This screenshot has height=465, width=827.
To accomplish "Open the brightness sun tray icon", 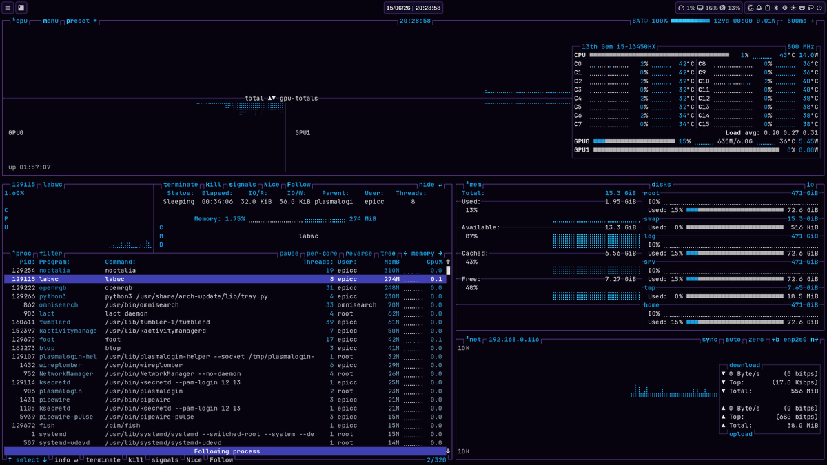I will (x=793, y=8).
